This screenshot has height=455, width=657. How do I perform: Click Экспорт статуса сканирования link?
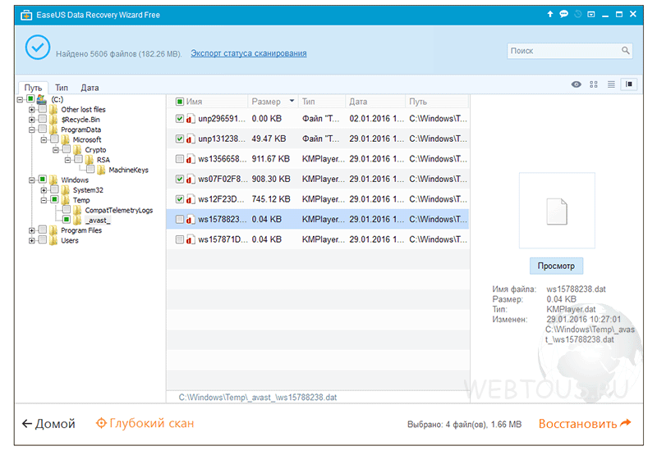pos(248,53)
